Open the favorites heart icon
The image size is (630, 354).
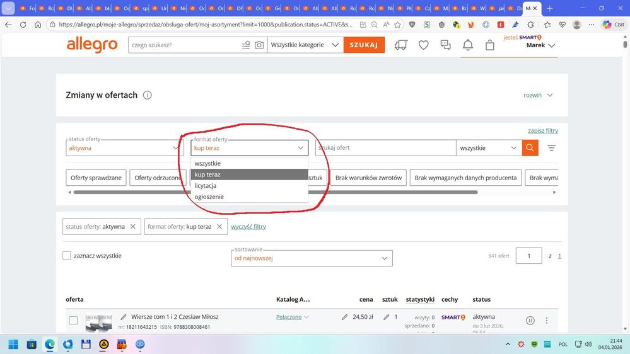[424, 45]
